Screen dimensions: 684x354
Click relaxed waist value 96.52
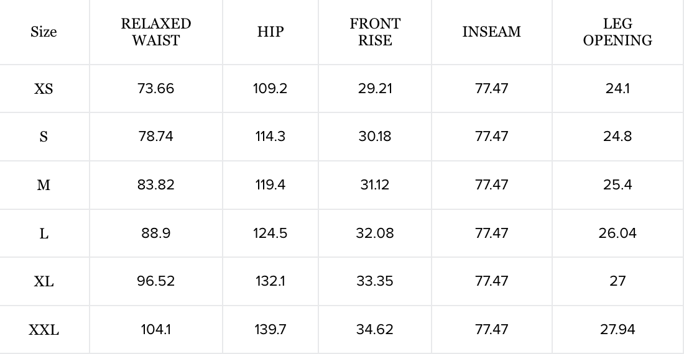156,281
